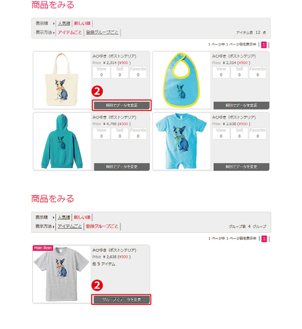
Task: Open the light blue romper thumbnail
Action: pos(181,141)
